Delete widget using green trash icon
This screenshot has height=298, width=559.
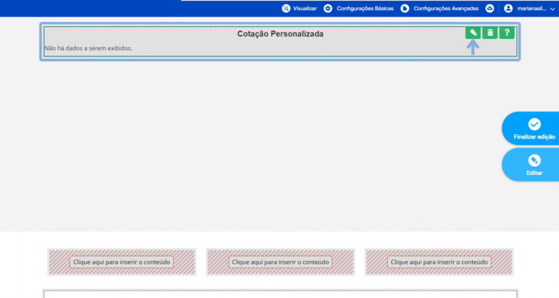490,32
